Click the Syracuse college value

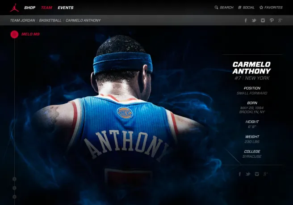[x=252, y=156]
